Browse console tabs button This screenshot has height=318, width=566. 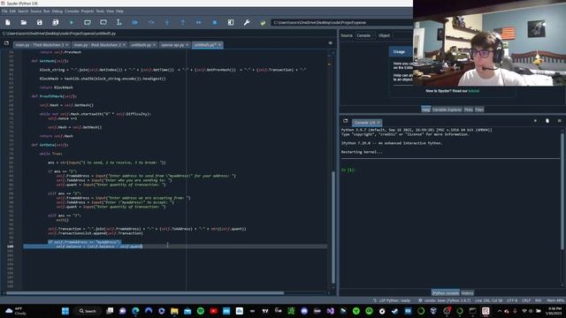pyautogui.click(x=346, y=121)
